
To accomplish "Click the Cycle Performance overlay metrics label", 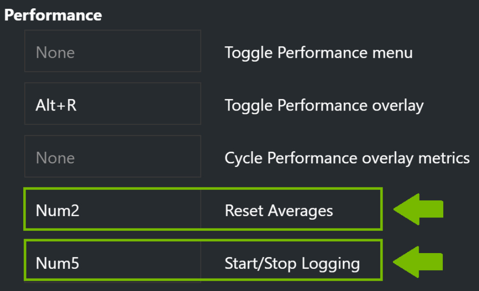I will (x=347, y=158).
